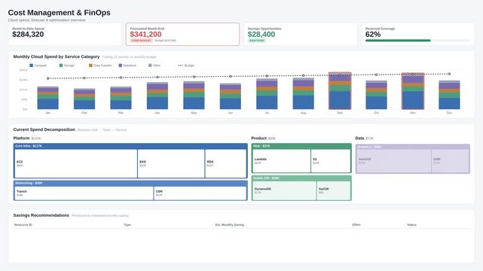Select the highlighted Sep stacked bar
Image resolution: width=483 pixels, height=271 pixels.
(x=340, y=91)
